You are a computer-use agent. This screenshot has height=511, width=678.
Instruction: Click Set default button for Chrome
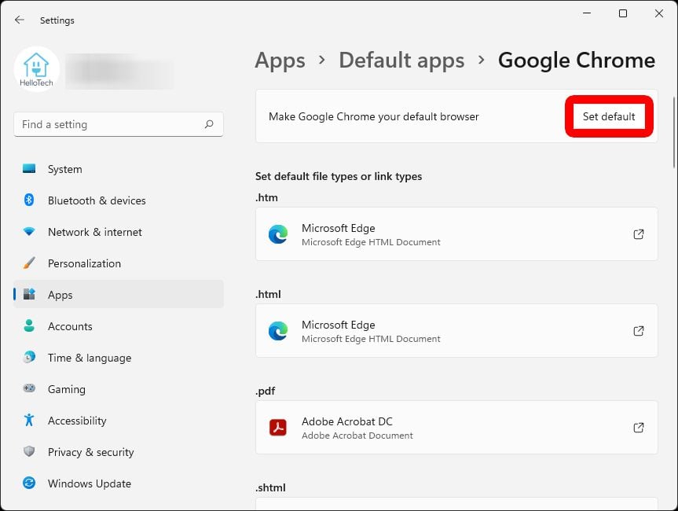pos(609,116)
